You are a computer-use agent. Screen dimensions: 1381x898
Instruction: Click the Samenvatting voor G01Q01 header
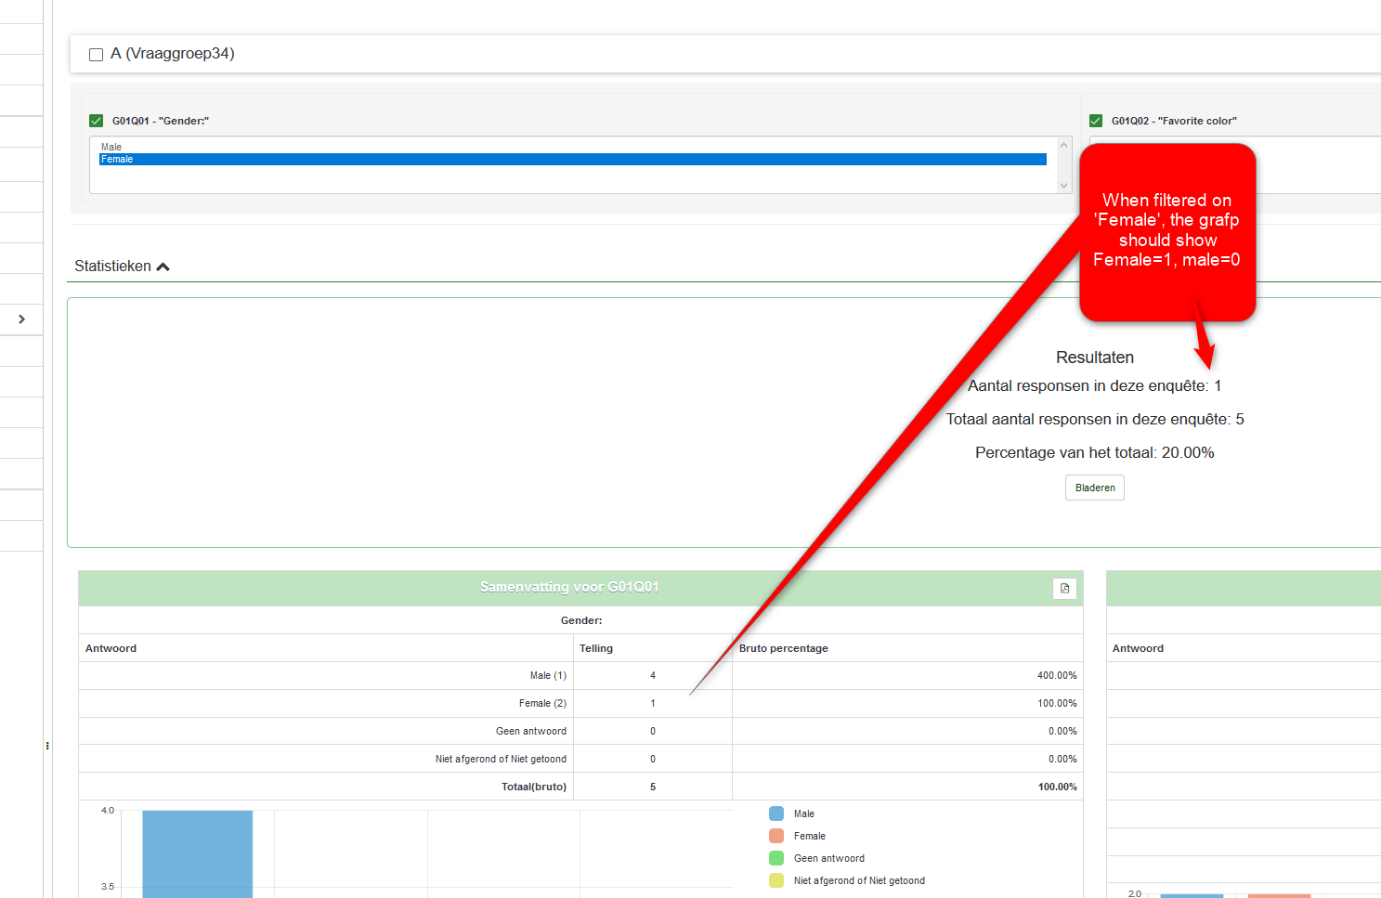pos(568,587)
